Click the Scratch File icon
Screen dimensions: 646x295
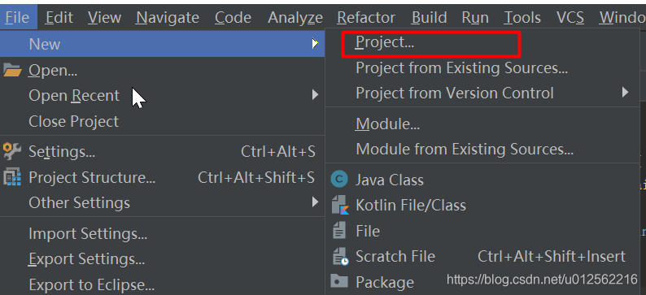click(x=340, y=256)
